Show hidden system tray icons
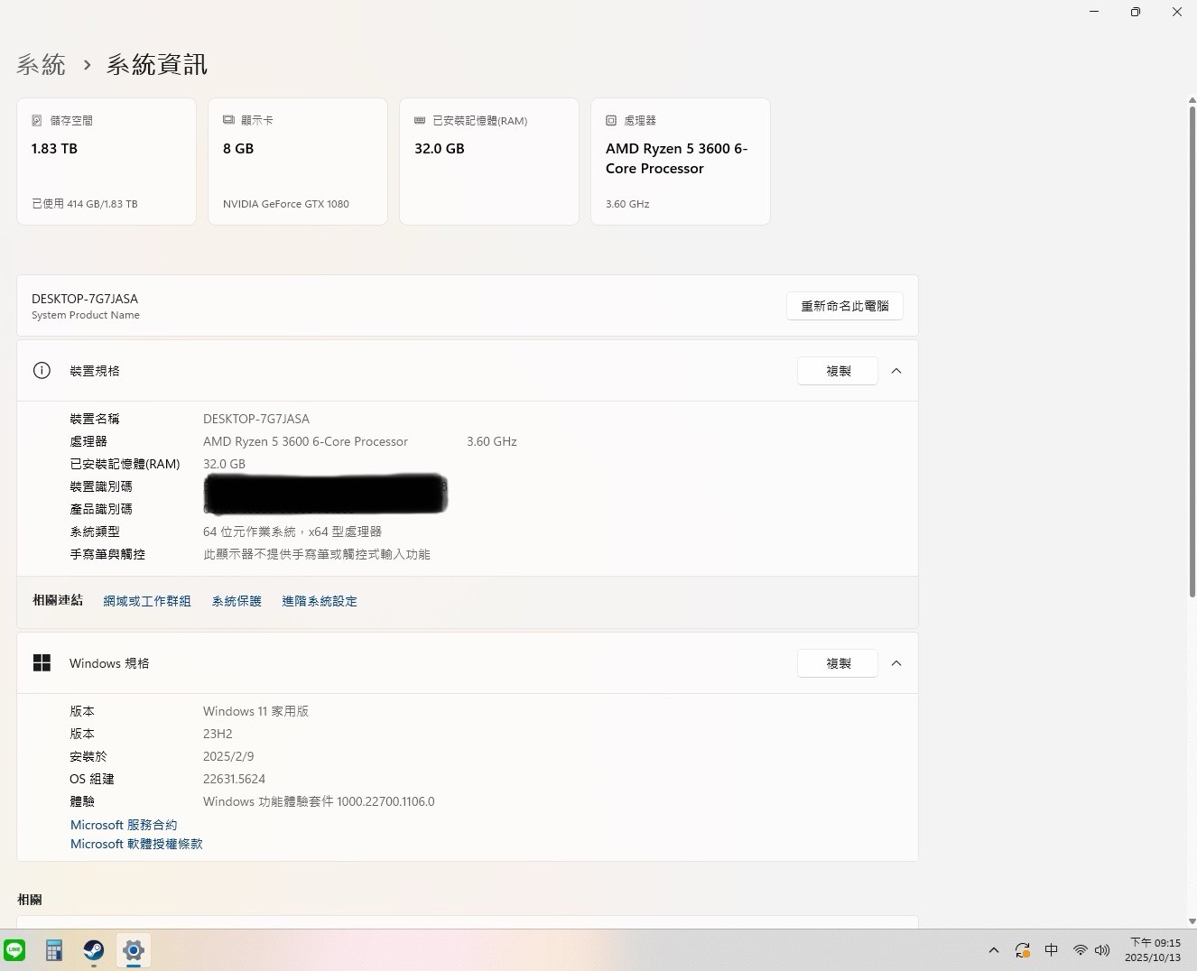 point(994,950)
